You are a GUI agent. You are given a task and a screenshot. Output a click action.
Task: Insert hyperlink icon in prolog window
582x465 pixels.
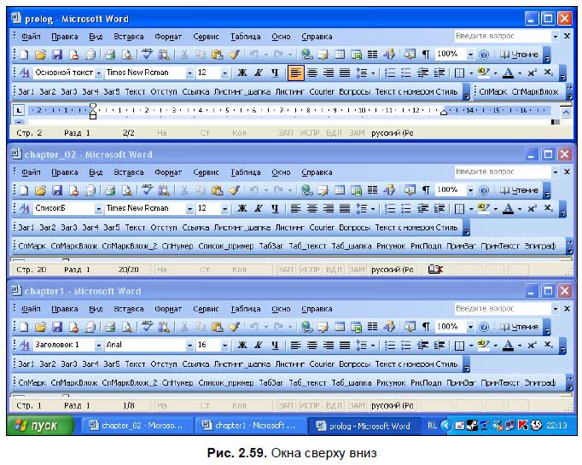tap(306, 55)
